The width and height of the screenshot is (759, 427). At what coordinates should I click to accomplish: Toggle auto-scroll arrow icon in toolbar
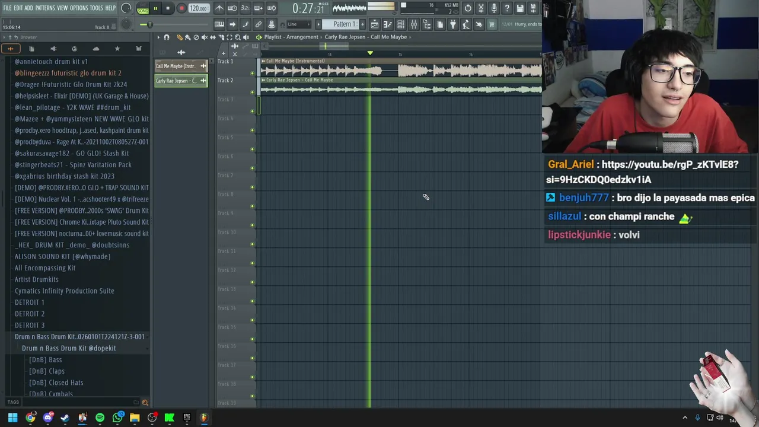point(232,24)
